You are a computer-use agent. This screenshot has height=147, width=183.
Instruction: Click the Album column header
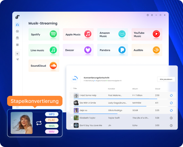[x=135, y=89]
